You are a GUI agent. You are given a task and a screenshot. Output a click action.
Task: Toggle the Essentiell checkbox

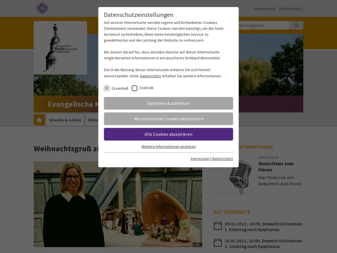(x=107, y=88)
